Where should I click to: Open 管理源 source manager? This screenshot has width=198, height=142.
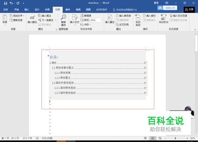click(x=86, y=16)
